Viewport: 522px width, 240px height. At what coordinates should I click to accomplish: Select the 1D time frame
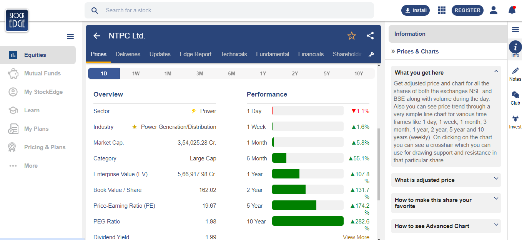[104, 73]
